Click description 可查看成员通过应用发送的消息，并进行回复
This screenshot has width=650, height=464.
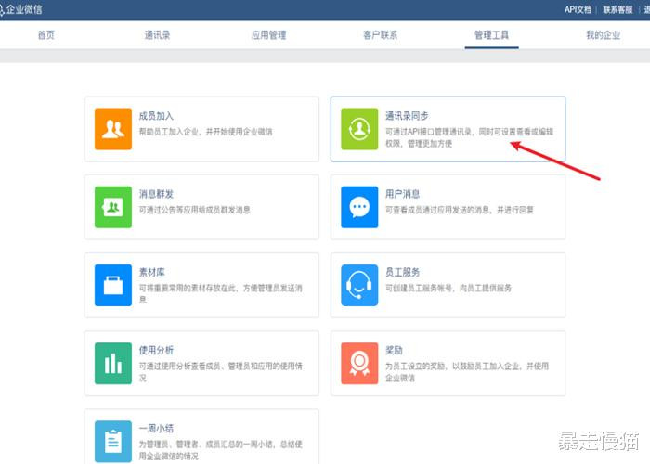460,210
